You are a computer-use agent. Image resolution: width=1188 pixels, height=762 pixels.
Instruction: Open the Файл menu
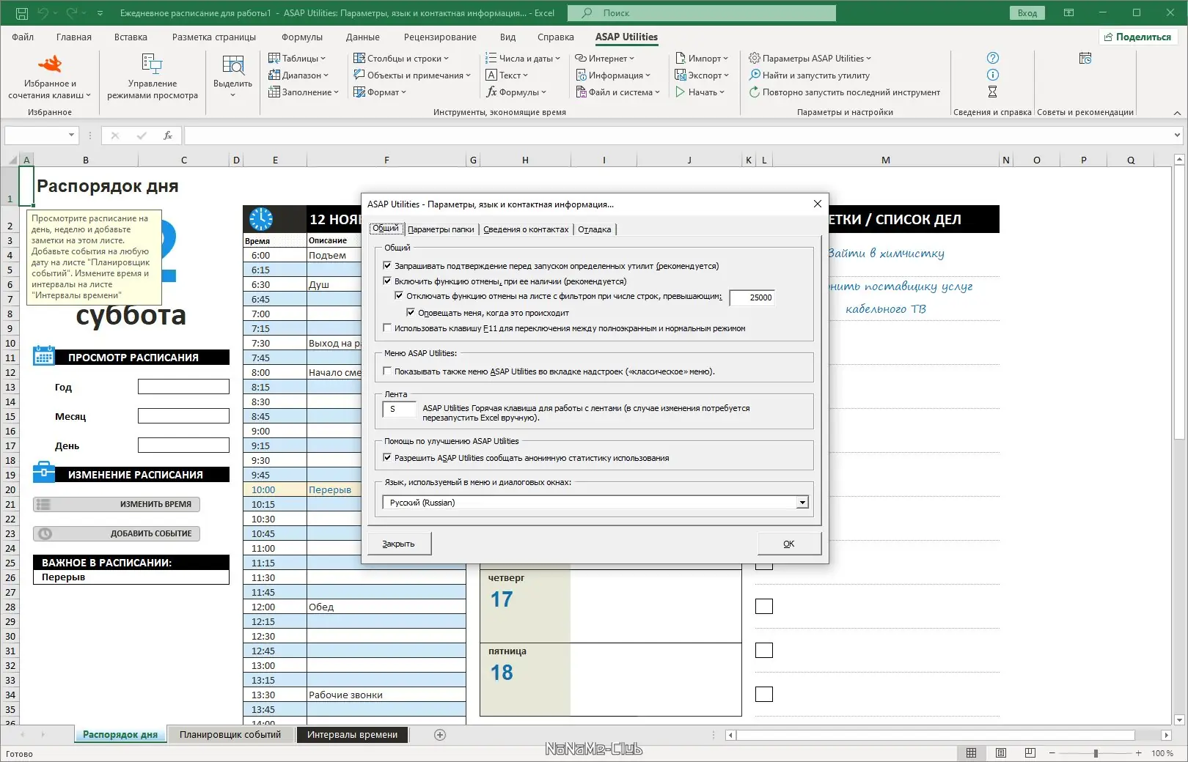pos(23,37)
